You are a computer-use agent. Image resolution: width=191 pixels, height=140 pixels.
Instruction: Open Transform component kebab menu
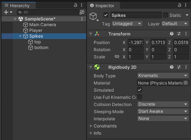click(186, 34)
